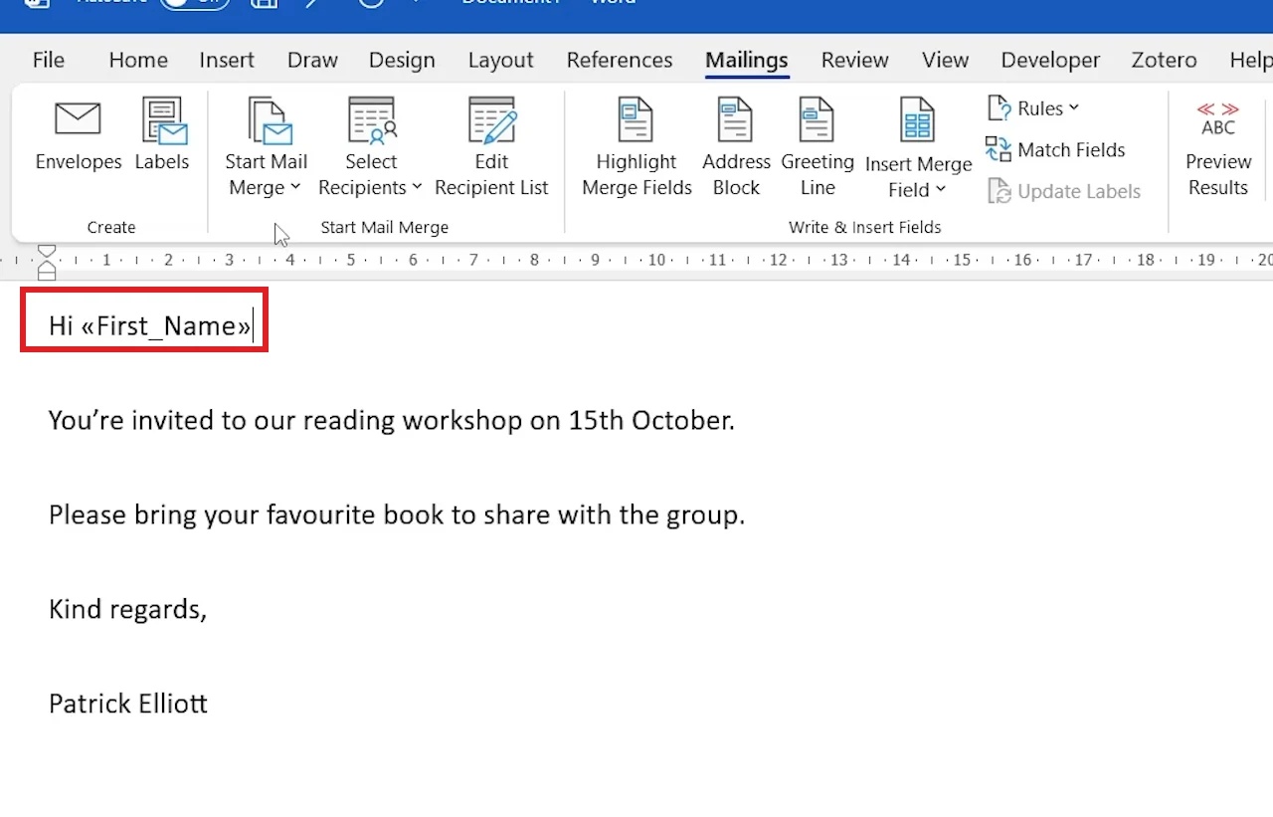Place cursor in "You're invited to our reading workshop" line
This screenshot has height=817, width=1273.
click(x=392, y=420)
